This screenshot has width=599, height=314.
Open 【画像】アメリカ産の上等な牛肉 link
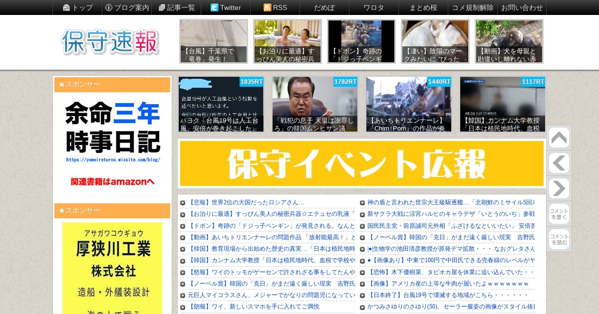point(448,284)
